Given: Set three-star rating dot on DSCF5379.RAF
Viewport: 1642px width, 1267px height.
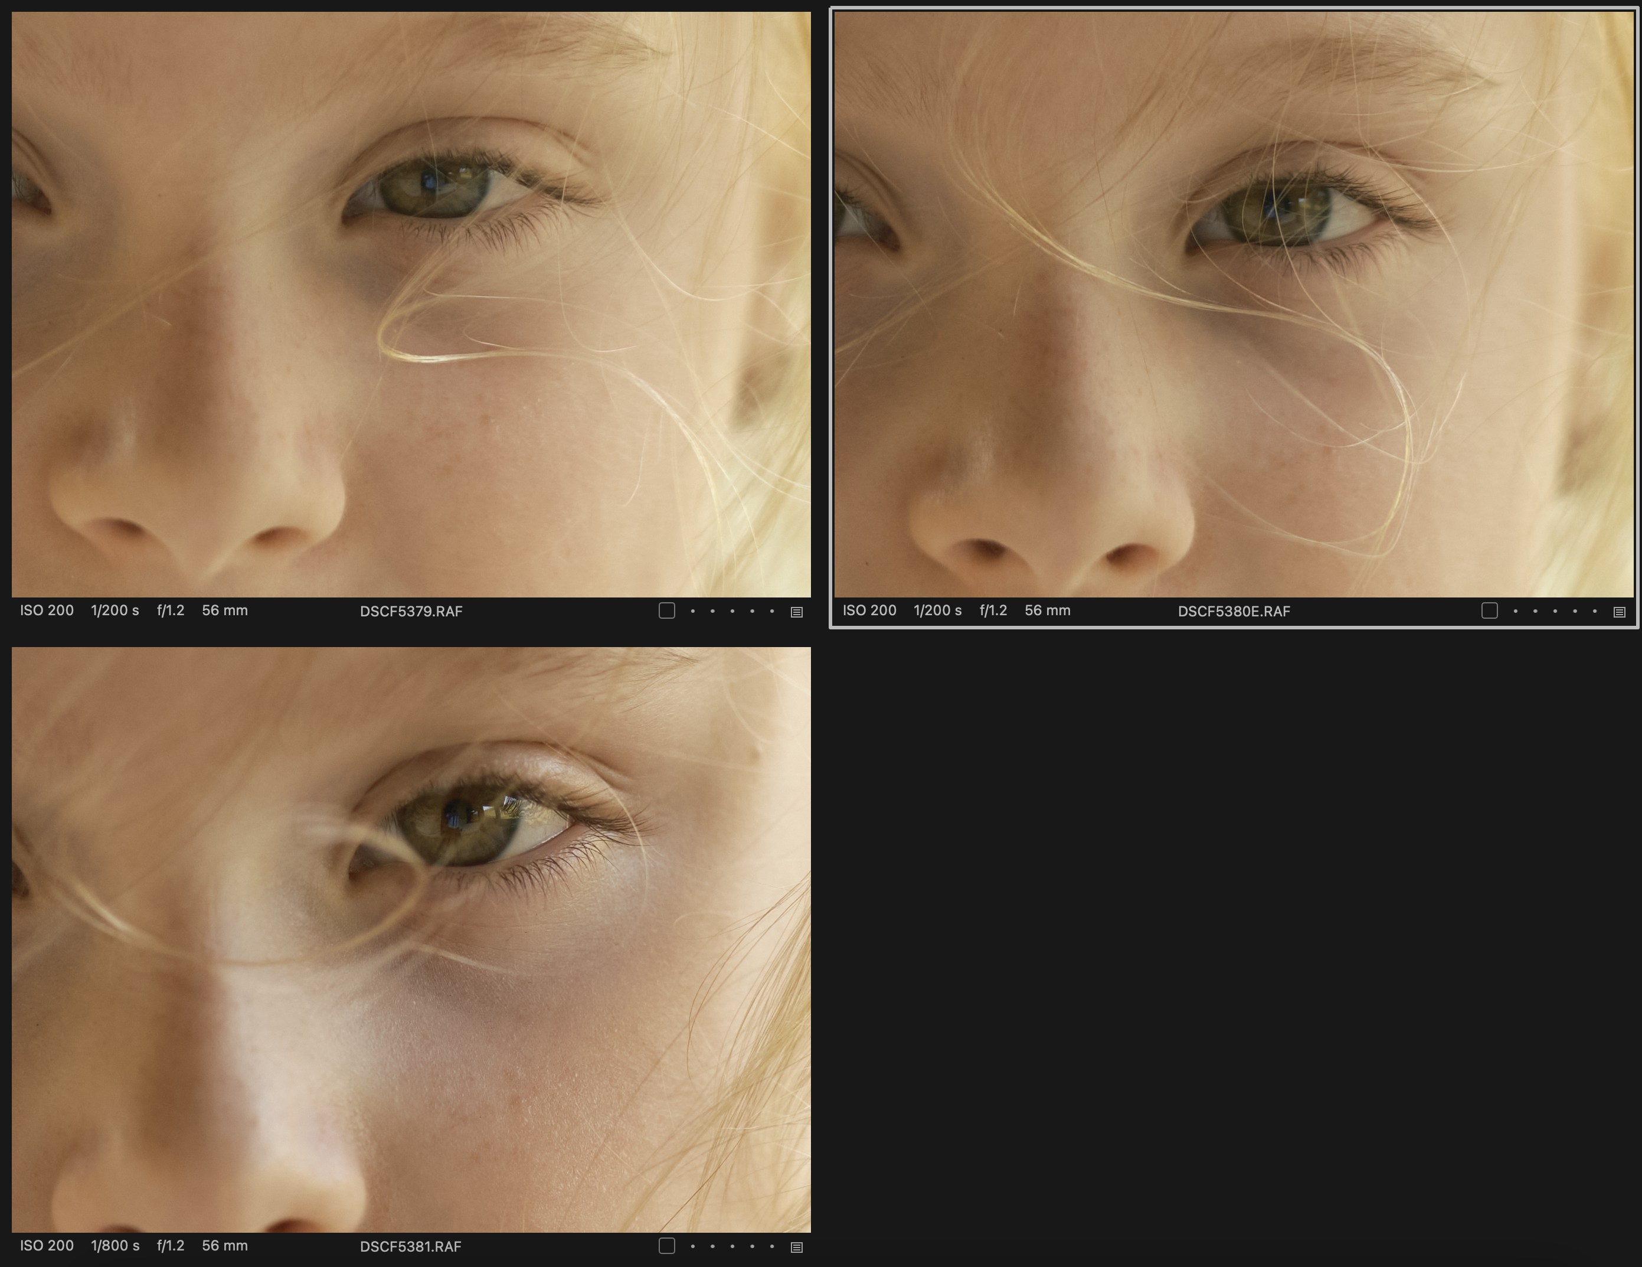Looking at the screenshot, I should 732,611.
